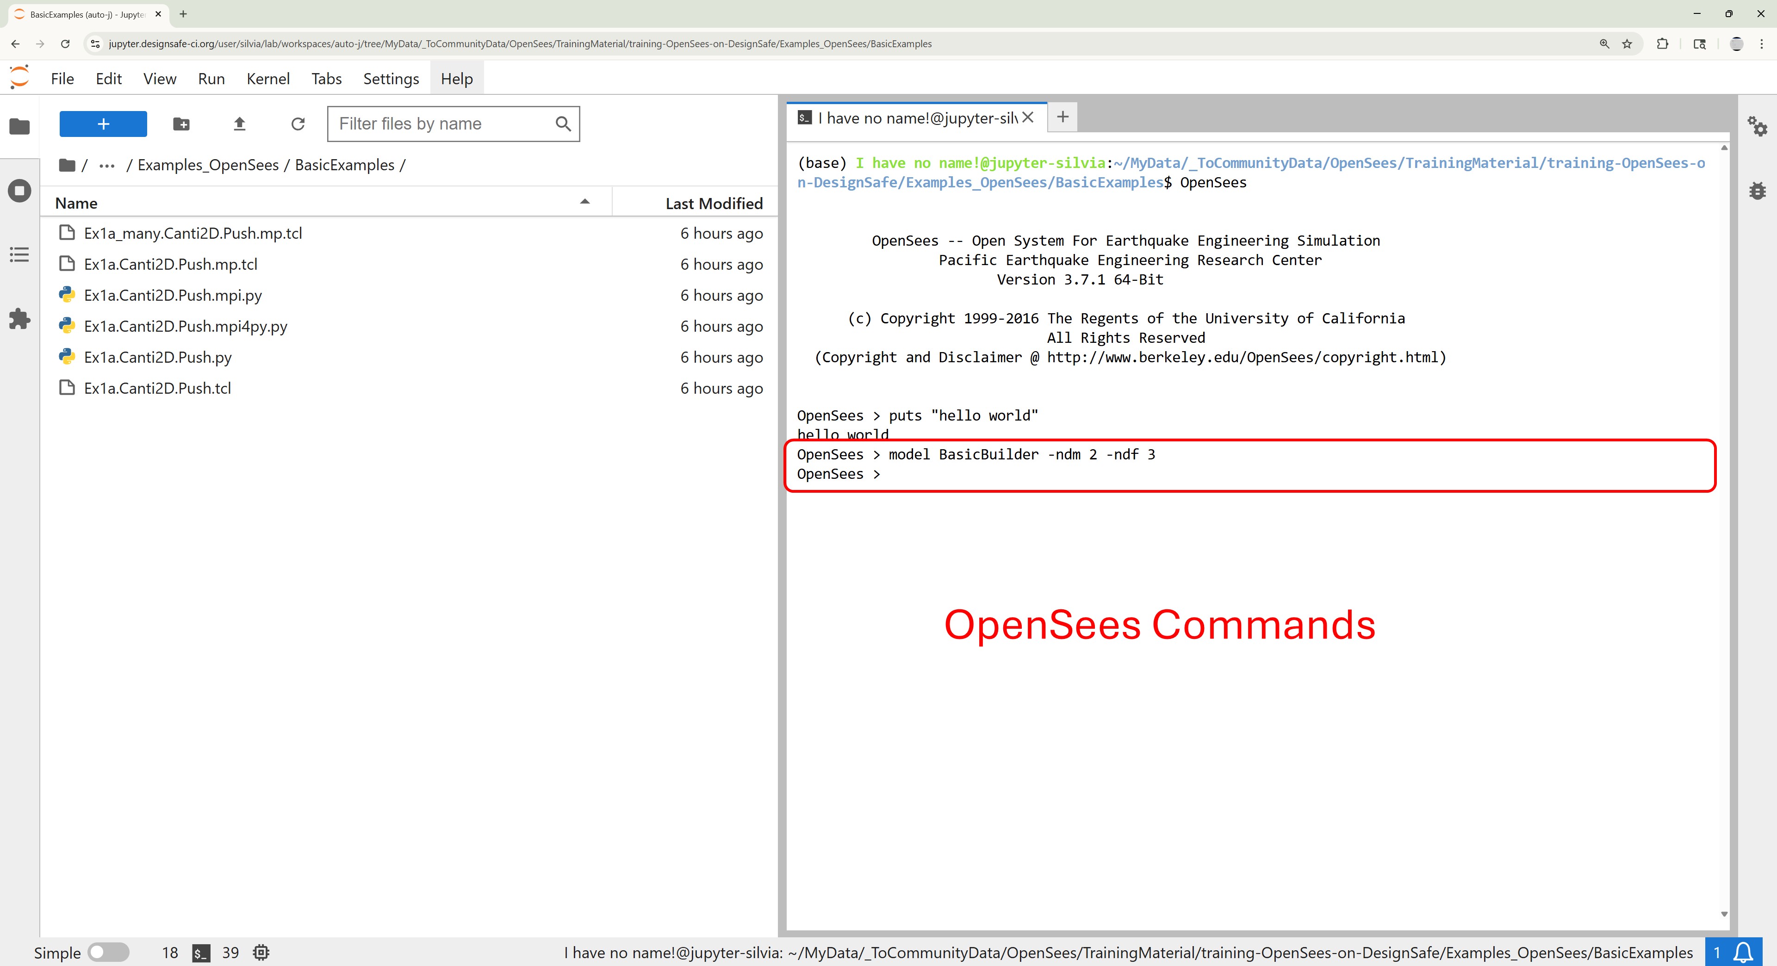Toggle Simple interface mode switch
The height and width of the screenshot is (966, 1777).
pyautogui.click(x=108, y=952)
